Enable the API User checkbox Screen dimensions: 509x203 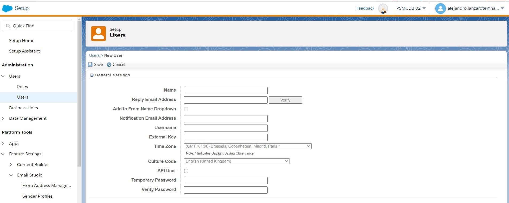tap(186, 171)
